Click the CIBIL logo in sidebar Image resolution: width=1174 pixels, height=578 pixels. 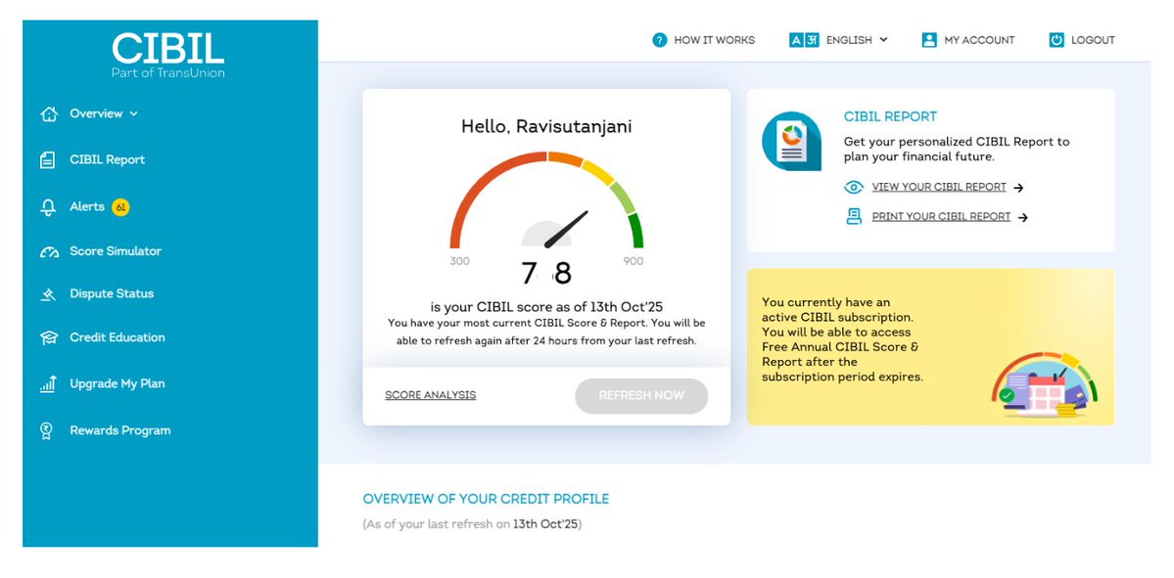click(168, 55)
